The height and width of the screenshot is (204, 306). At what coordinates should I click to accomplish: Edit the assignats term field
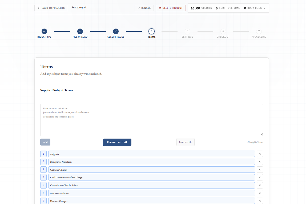coord(152,154)
